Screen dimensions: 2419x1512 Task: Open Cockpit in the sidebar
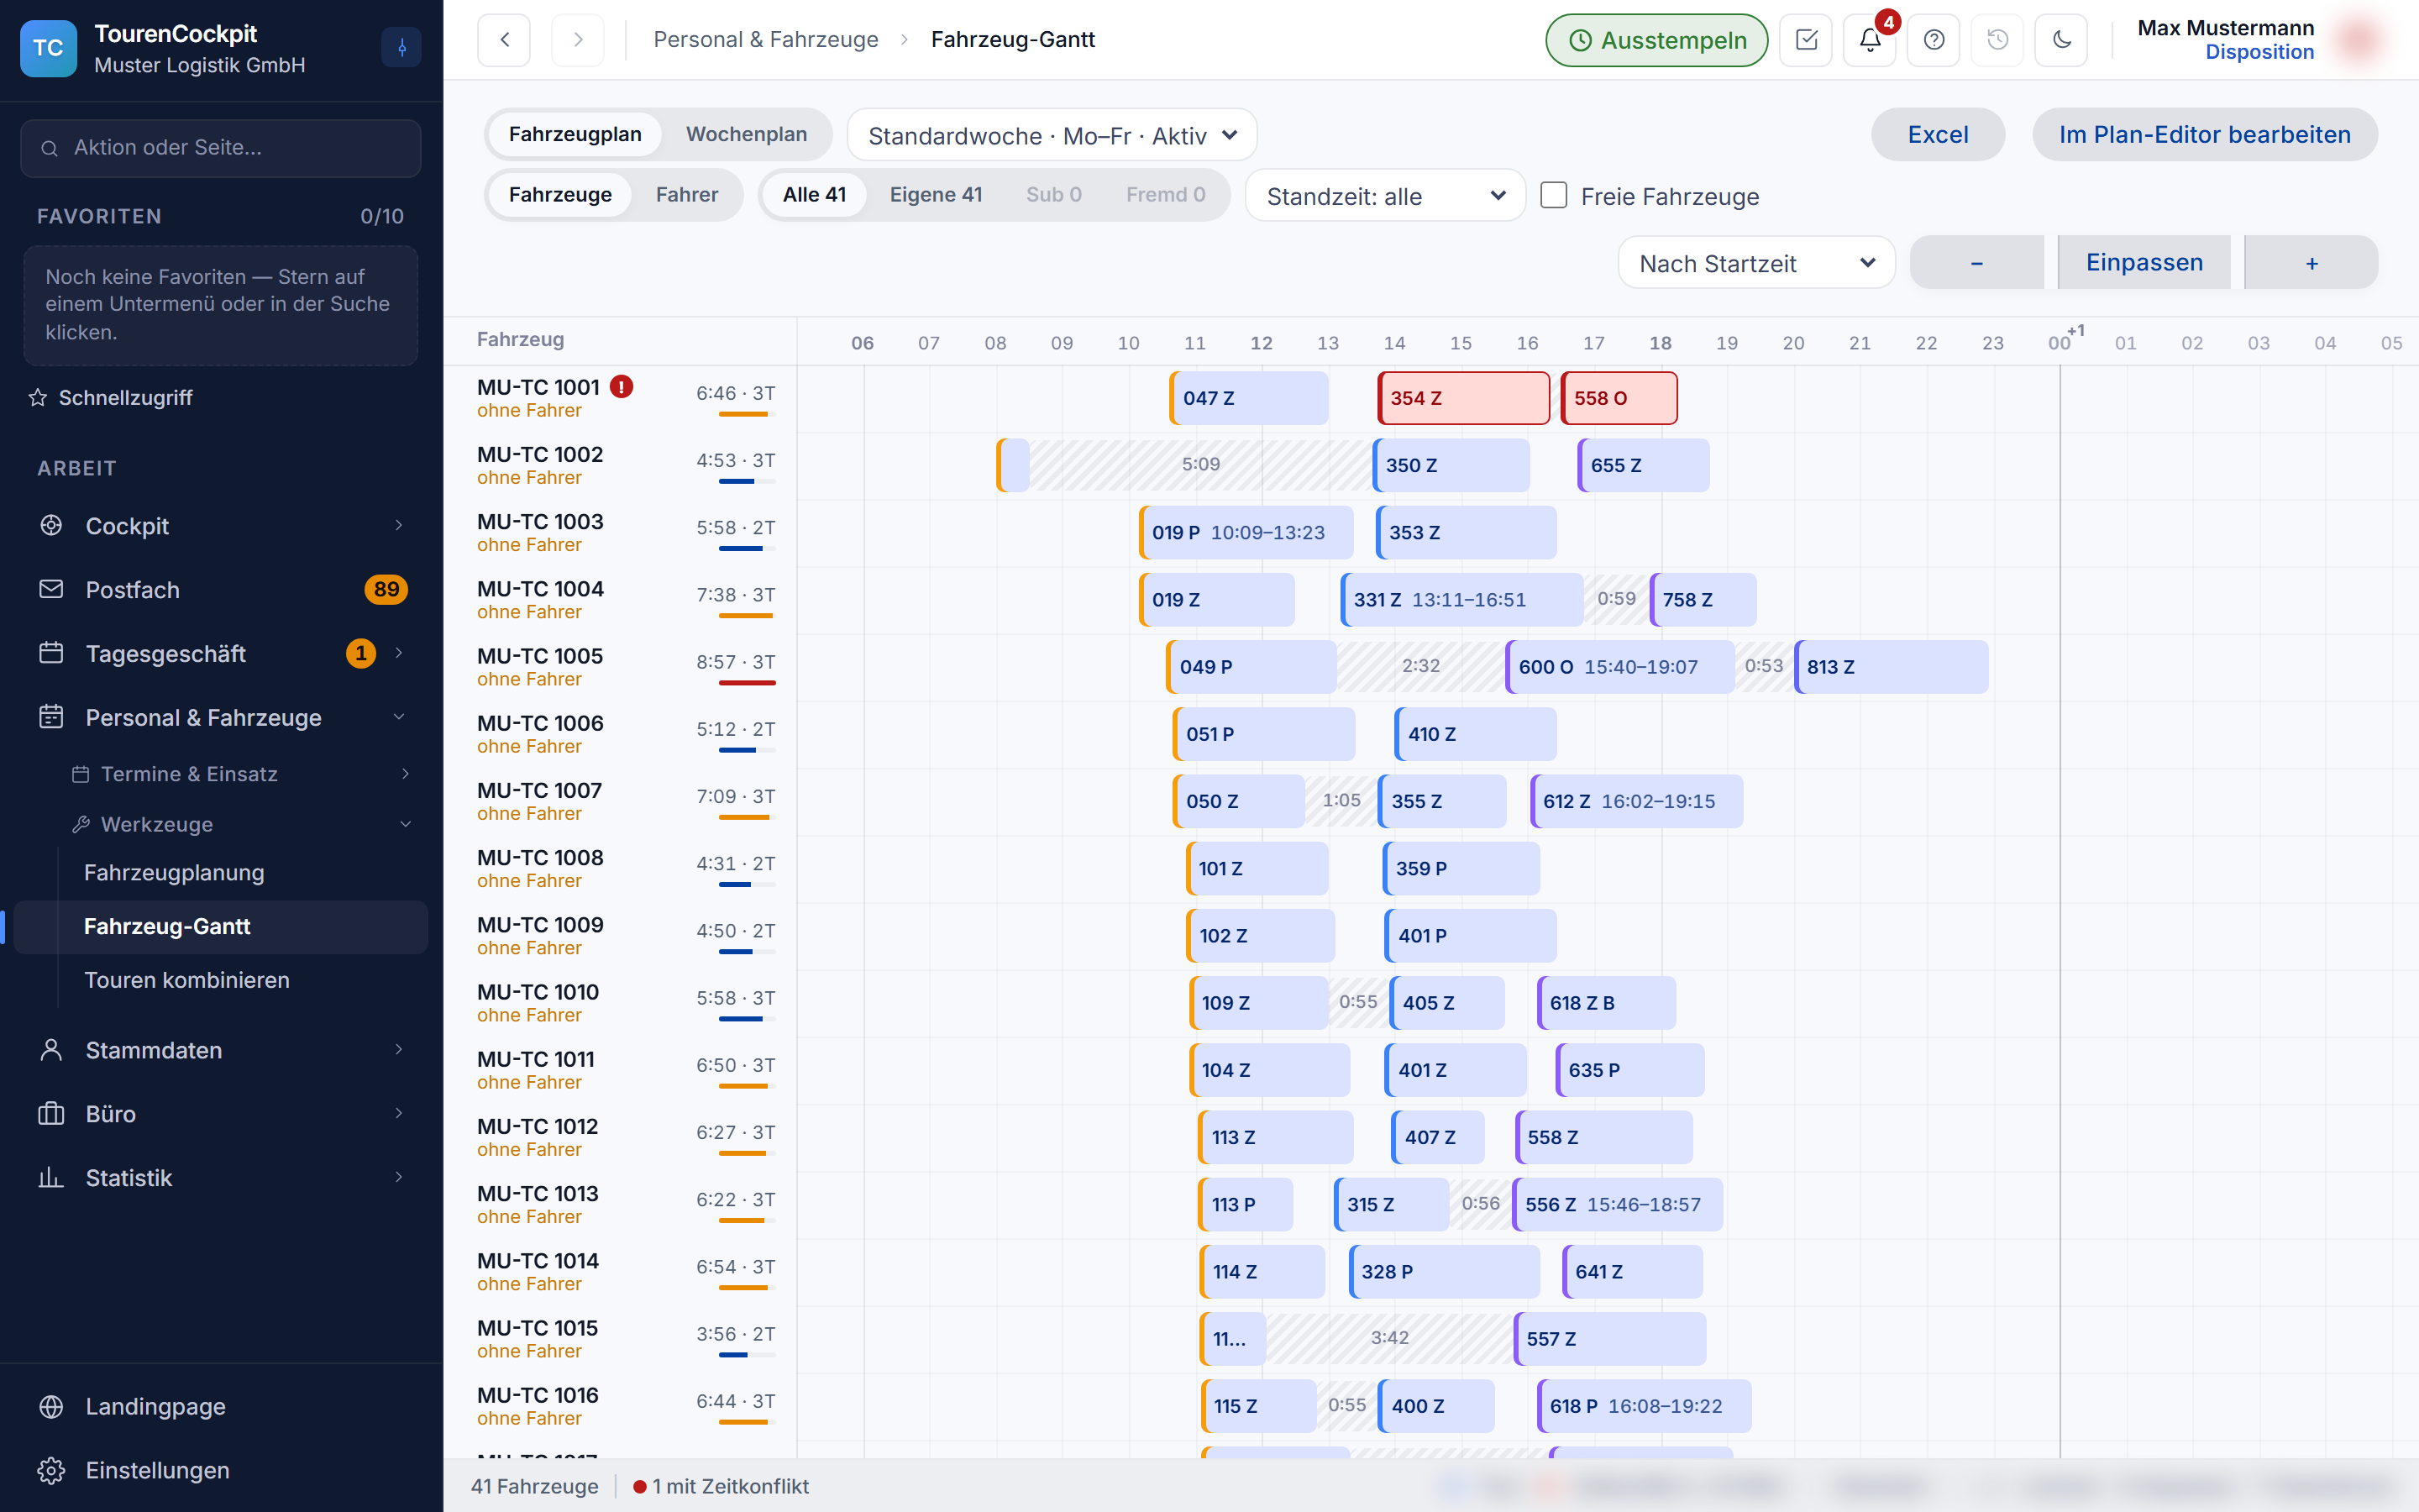[x=221, y=526]
